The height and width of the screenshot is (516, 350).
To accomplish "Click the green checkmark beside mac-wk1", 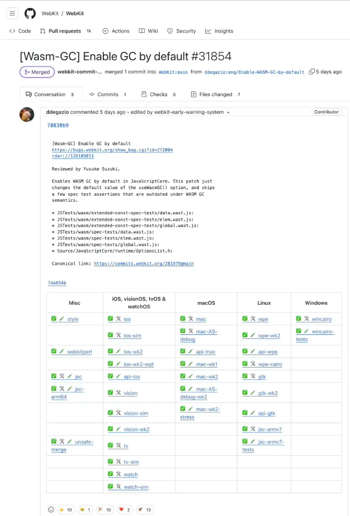I will (183, 364).
